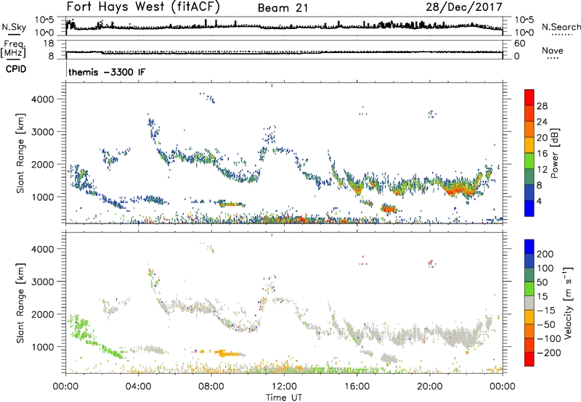Click the '18' frequency axis tick

point(49,44)
